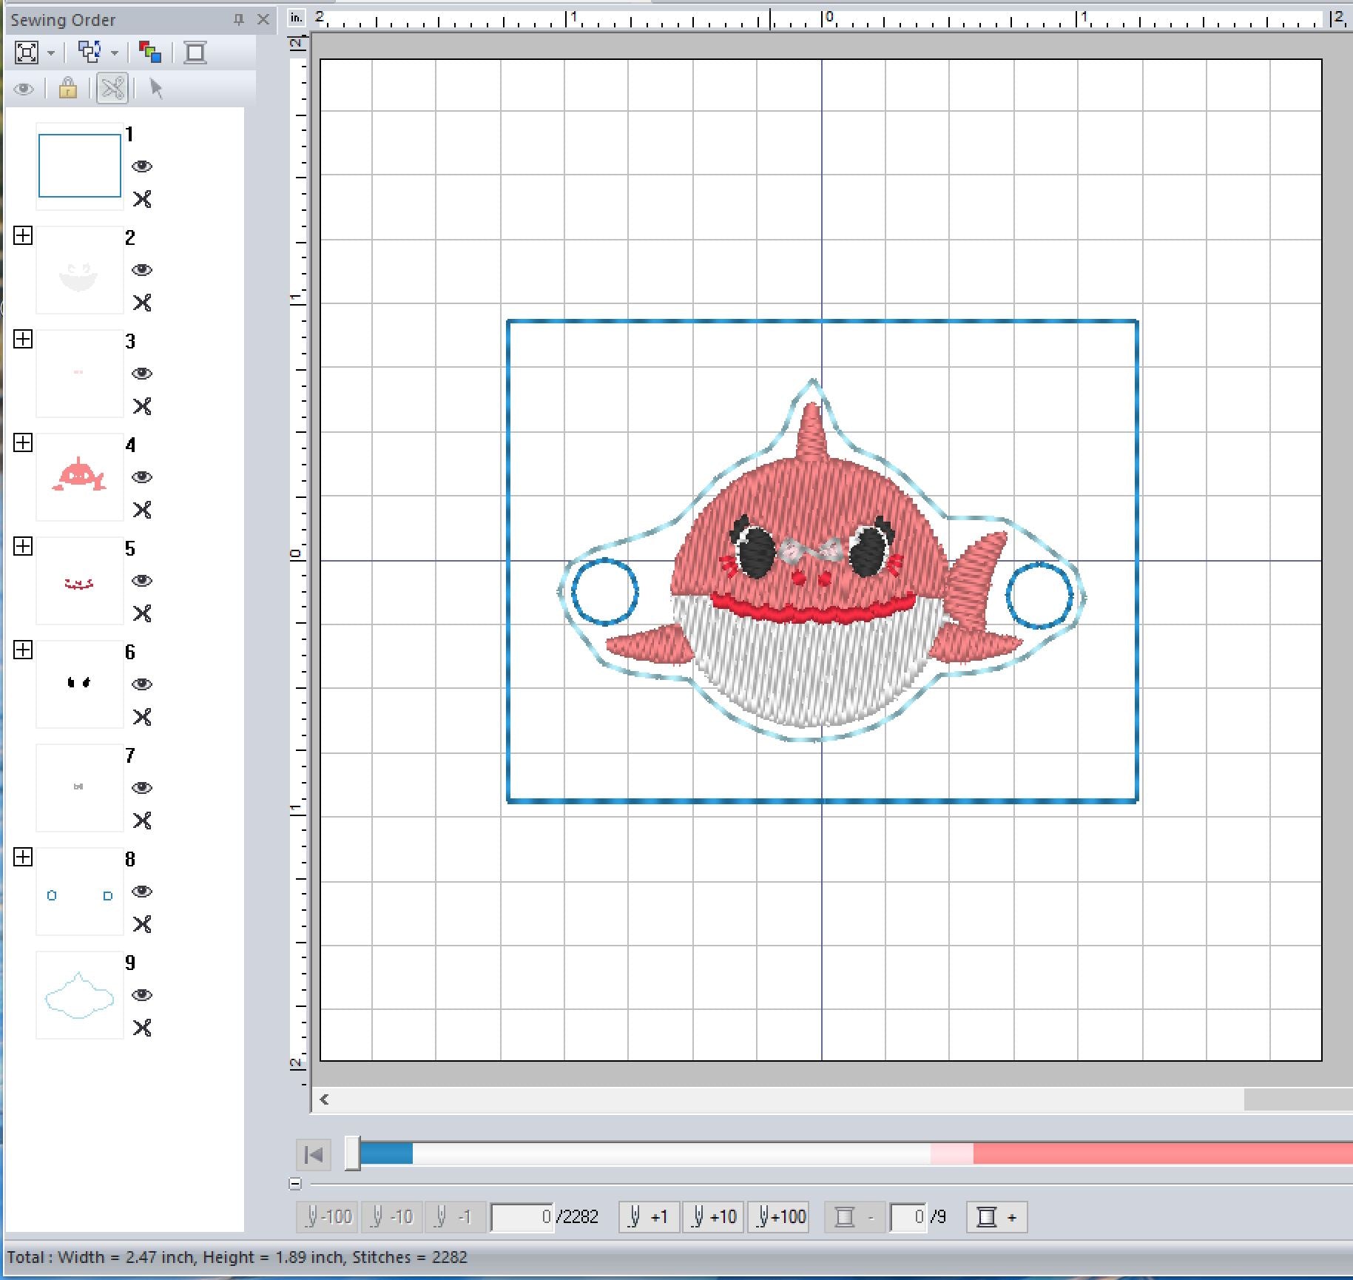This screenshot has height=1280, width=1353.
Task: Toggle eye visibility for sewing order item 8
Action: (142, 892)
